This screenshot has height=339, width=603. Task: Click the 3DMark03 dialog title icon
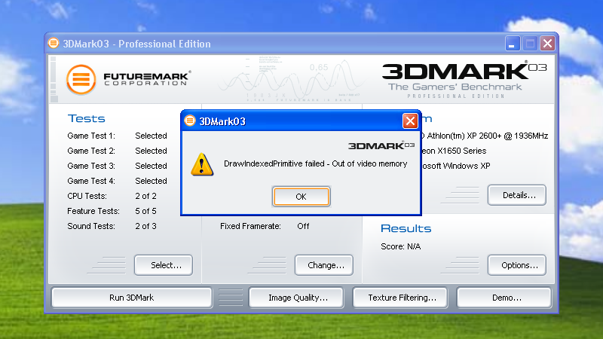(190, 121)
